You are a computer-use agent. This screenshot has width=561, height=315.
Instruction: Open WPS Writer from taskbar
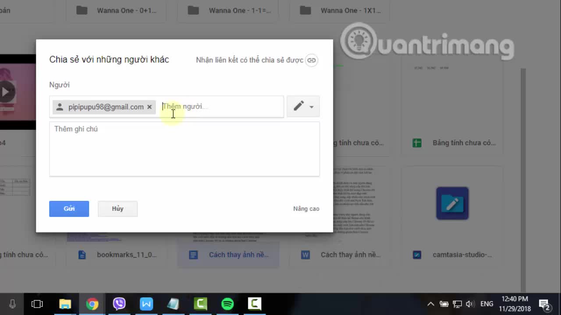click(146, 304)
